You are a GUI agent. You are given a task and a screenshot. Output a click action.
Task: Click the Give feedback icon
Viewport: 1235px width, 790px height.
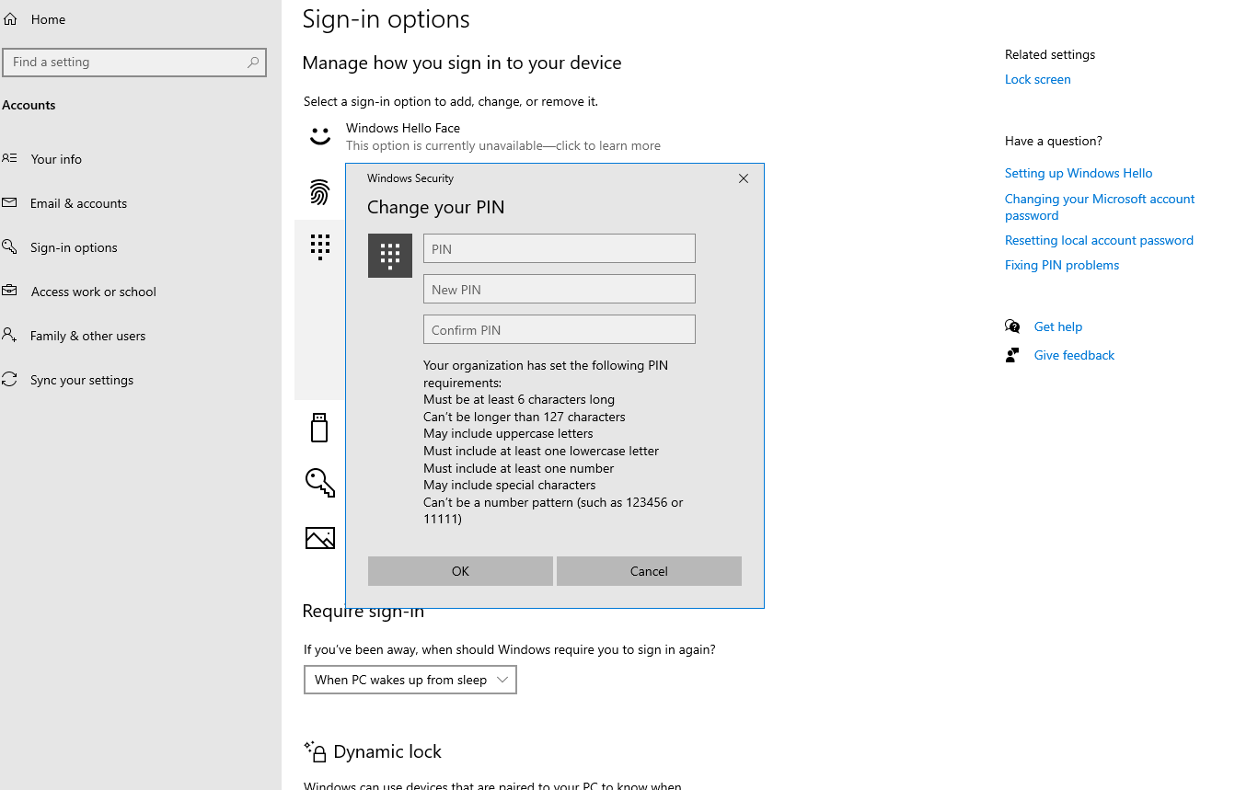pyautogui.click(x=1012, y=354)
